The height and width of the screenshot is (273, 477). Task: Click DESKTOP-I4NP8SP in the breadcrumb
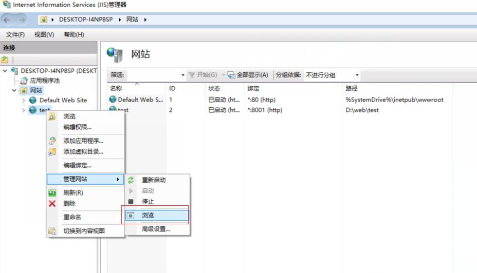86,19
